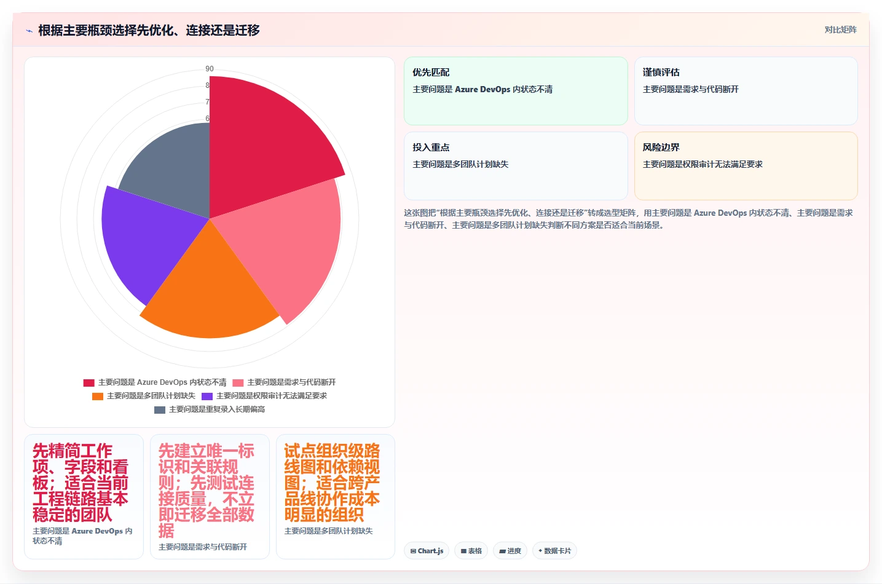Click legend text 主要问题是重复录入长期偏高

point(217,409)
